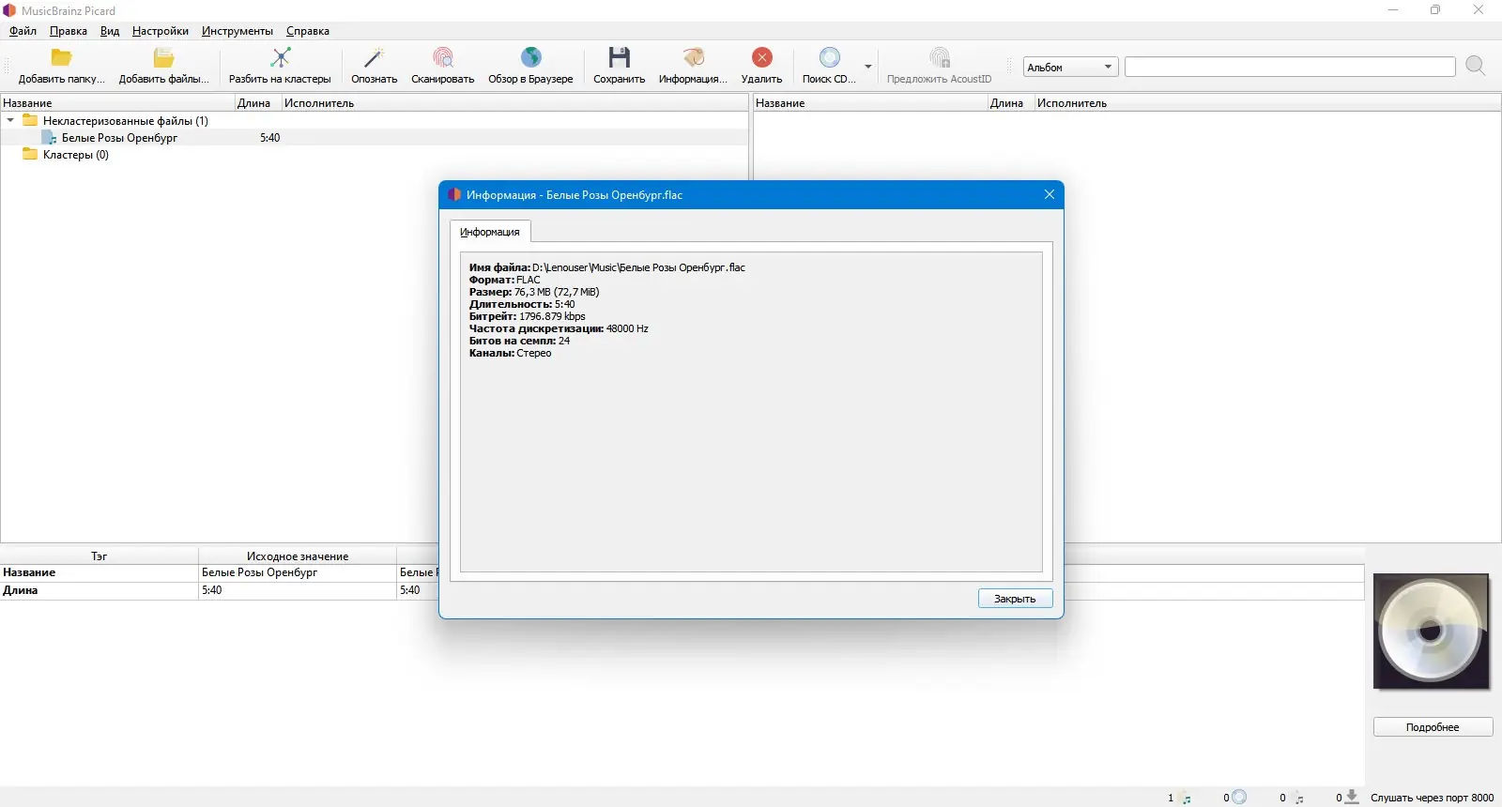Click the MusicBrainz Picard logo in title bar

(9, 10)
